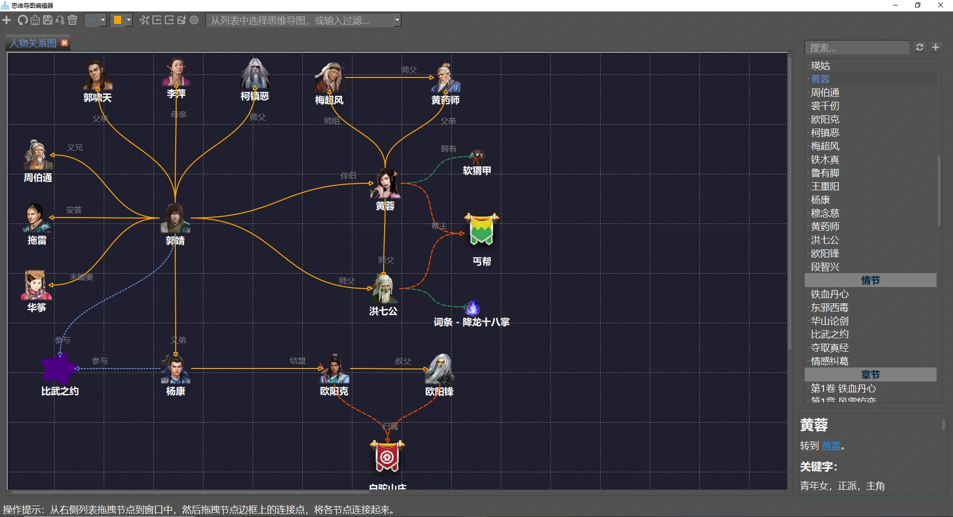Click the mind map selection filter field

(300, 20)
